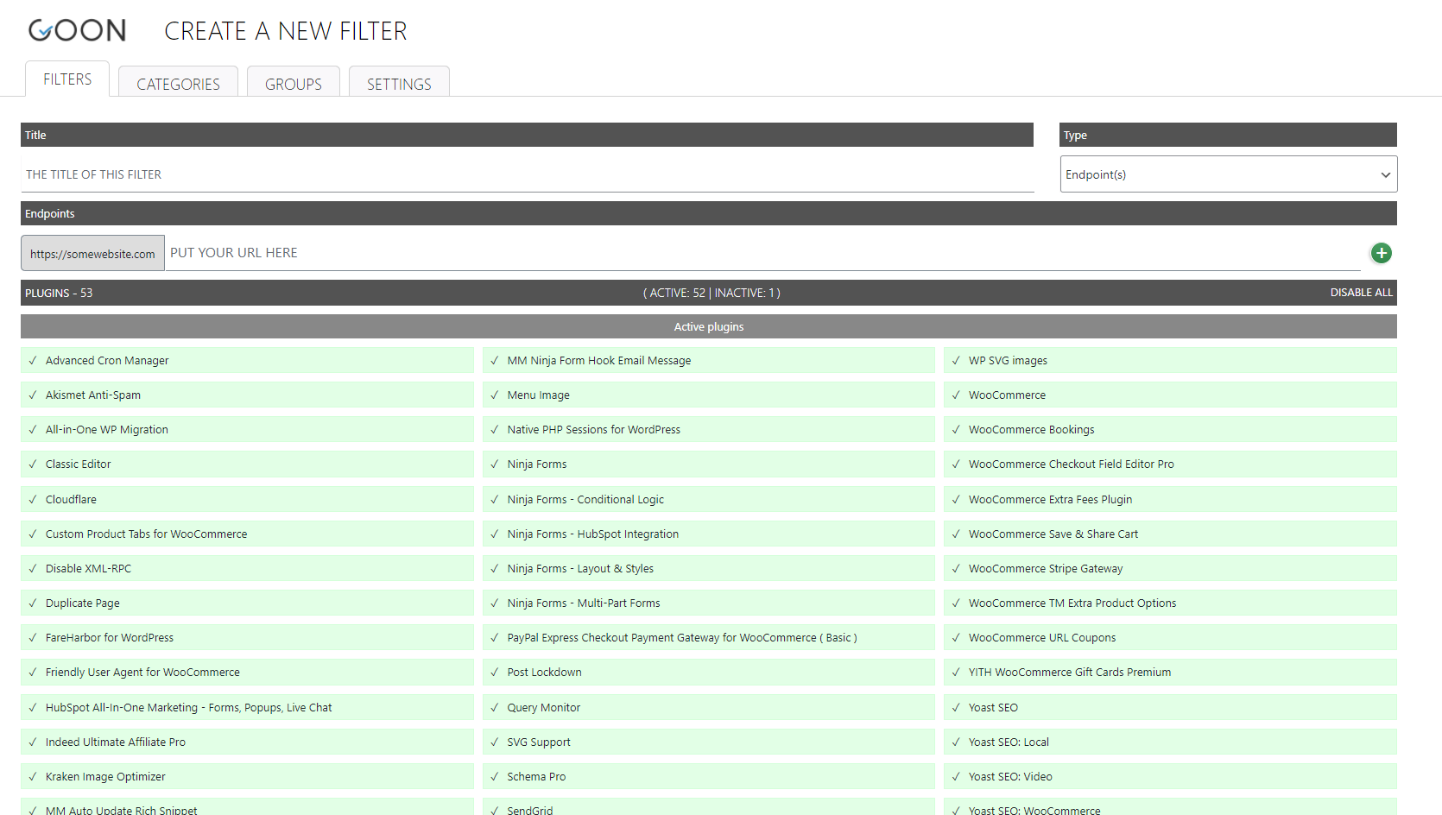Toggle the Duplicate Page plugin
Viewport: 1442px width, 815px height.
point(247,603)
